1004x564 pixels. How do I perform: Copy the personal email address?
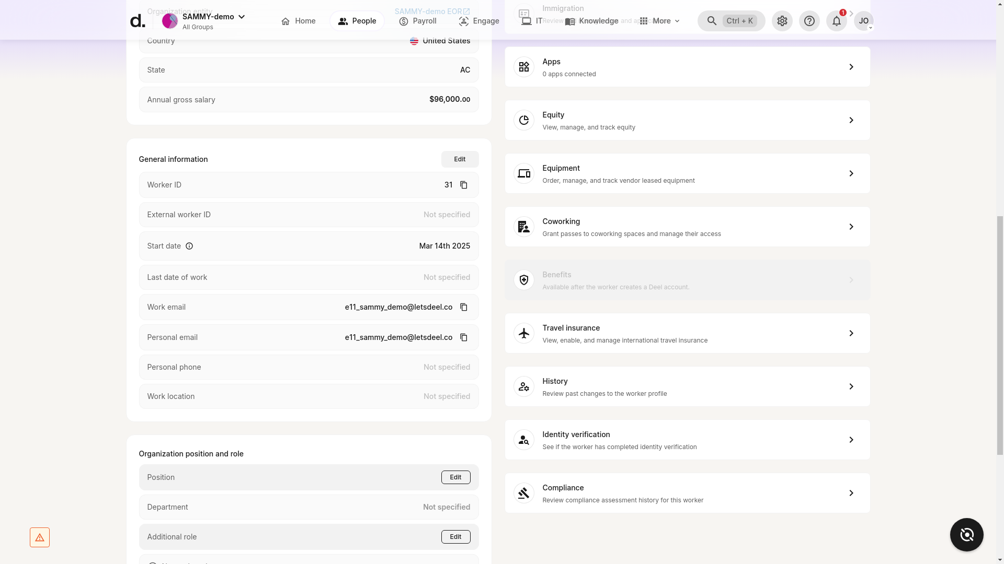[x=464, y=337]
